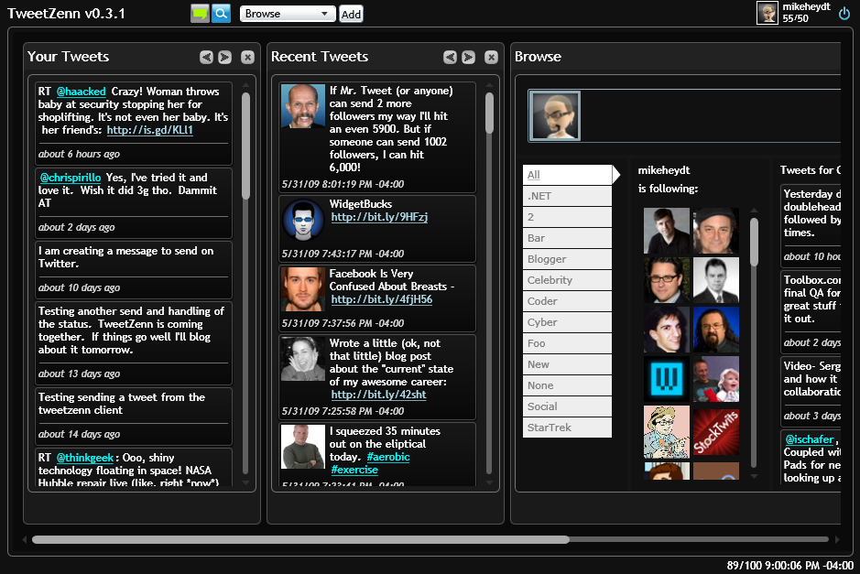Select the Cyber category
This screenshot has height=574, width=860.
(567, 322)
